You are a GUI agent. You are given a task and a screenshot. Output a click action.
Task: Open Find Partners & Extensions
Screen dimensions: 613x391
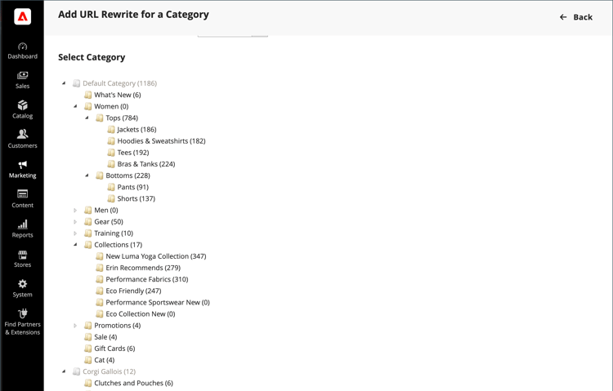click(22, 320)
